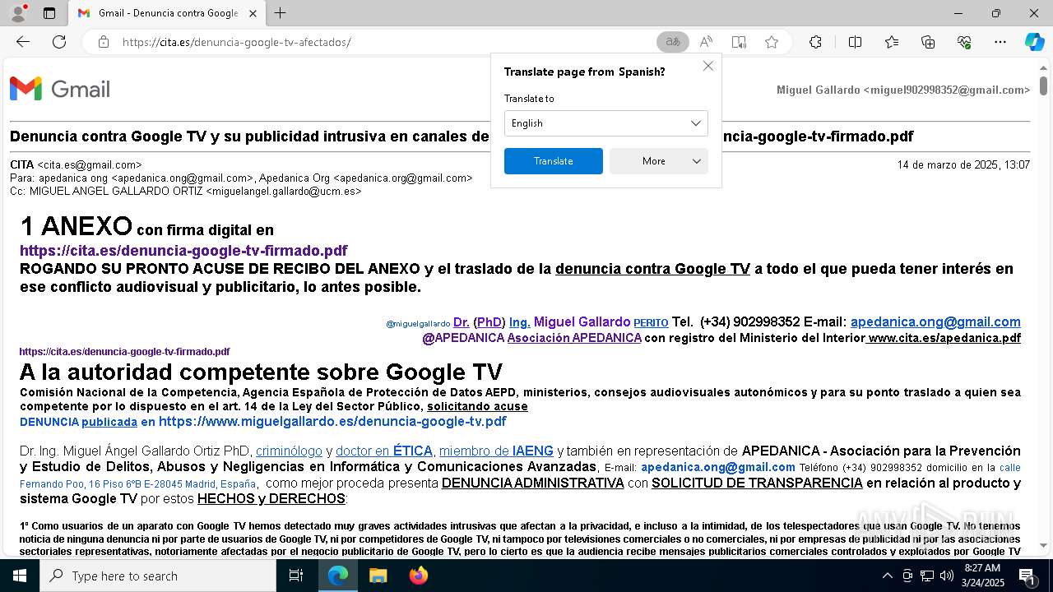This screenshot has width=1053, height=592.
Task: Launch Copilot sidebar
Action: pyautogui.click(x=1034, y=42)
